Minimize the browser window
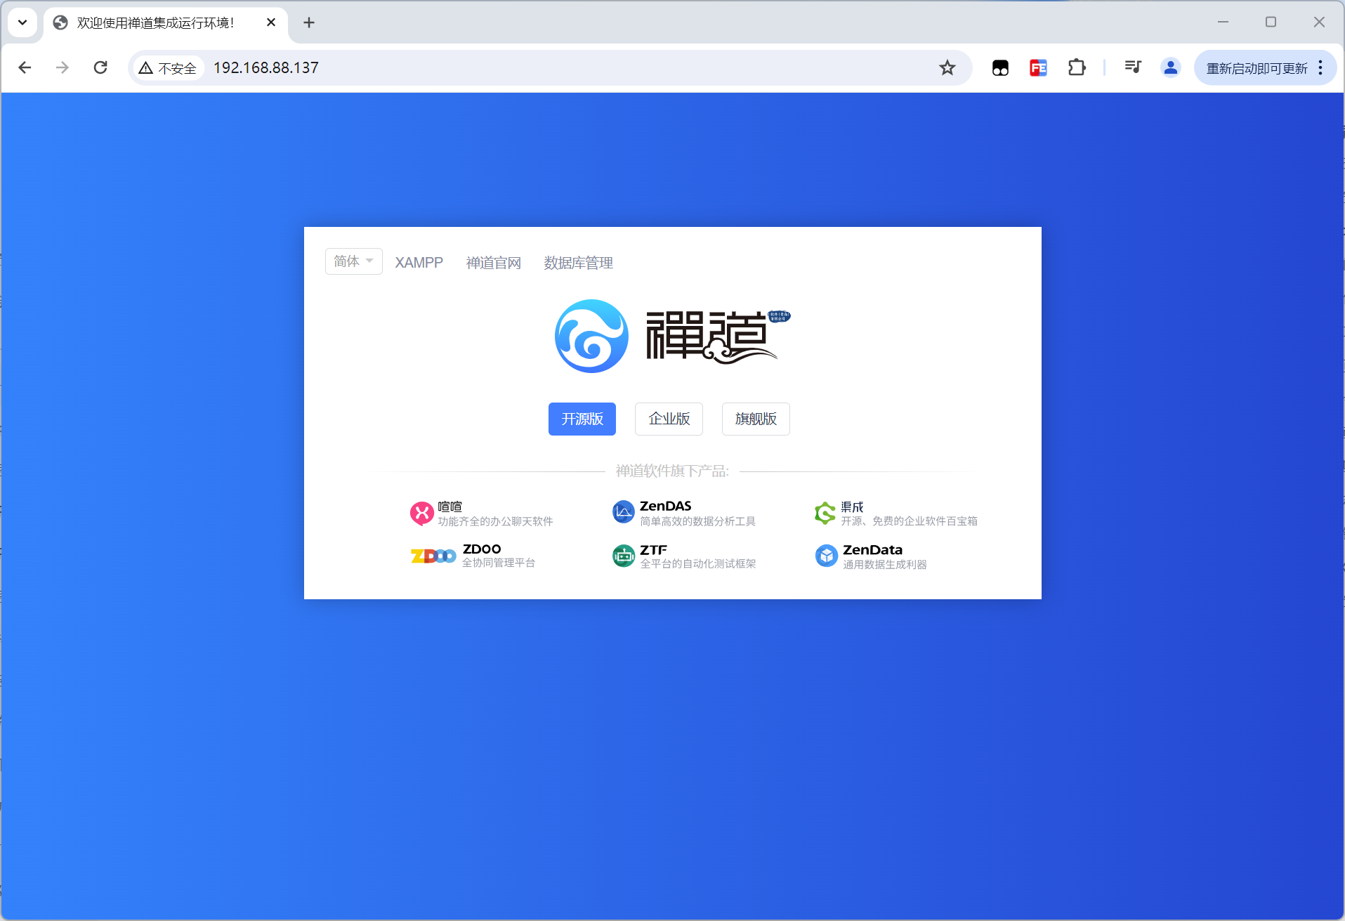The height and width of the screenshot is (921, 1345). pyautogui.click(x=1223, y=22)
